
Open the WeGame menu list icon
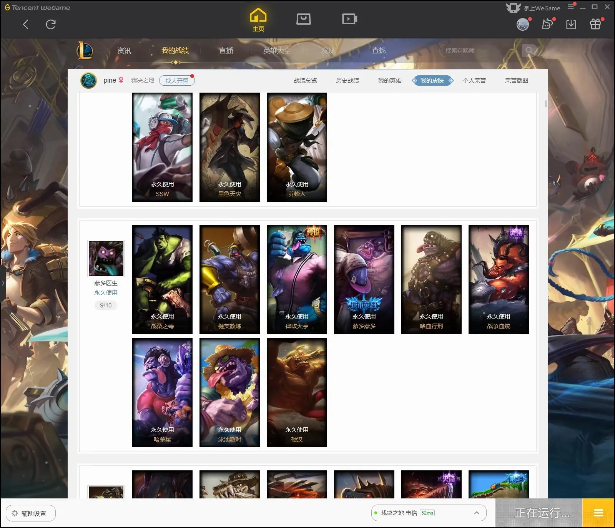pyautogui.click(x=571, y=7)
